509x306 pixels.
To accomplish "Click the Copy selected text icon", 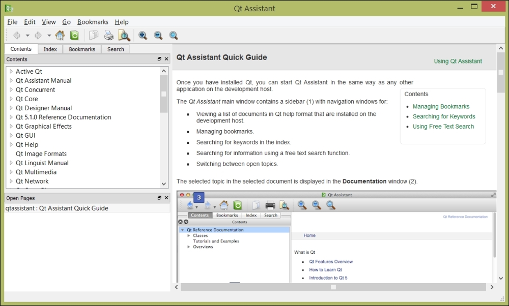I will point(94,35).
